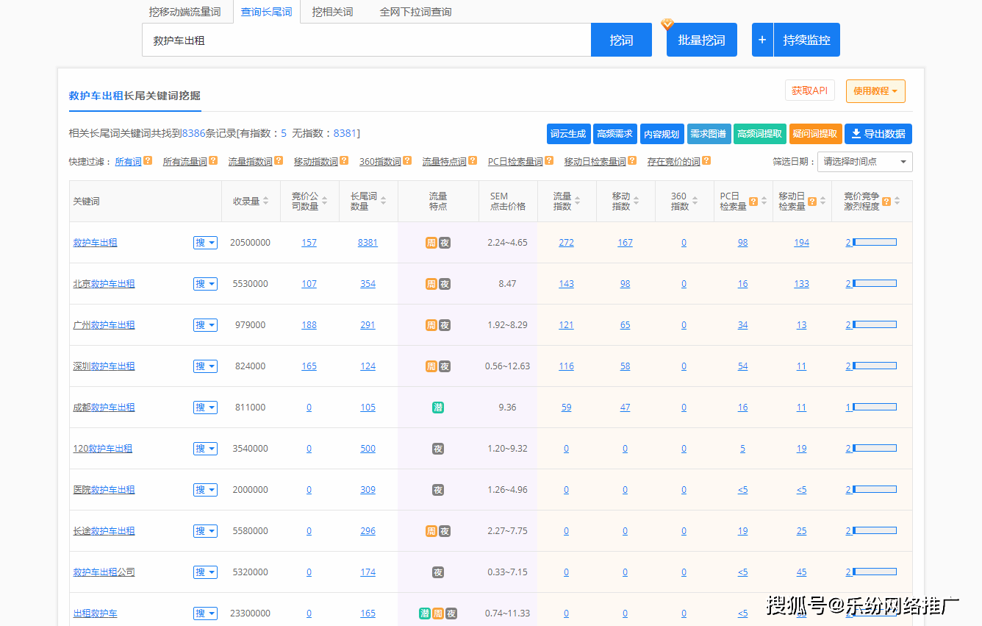Click help icon next to 所有流量词 filter
This screenshot has height=626, width=982.
[213, 160]
